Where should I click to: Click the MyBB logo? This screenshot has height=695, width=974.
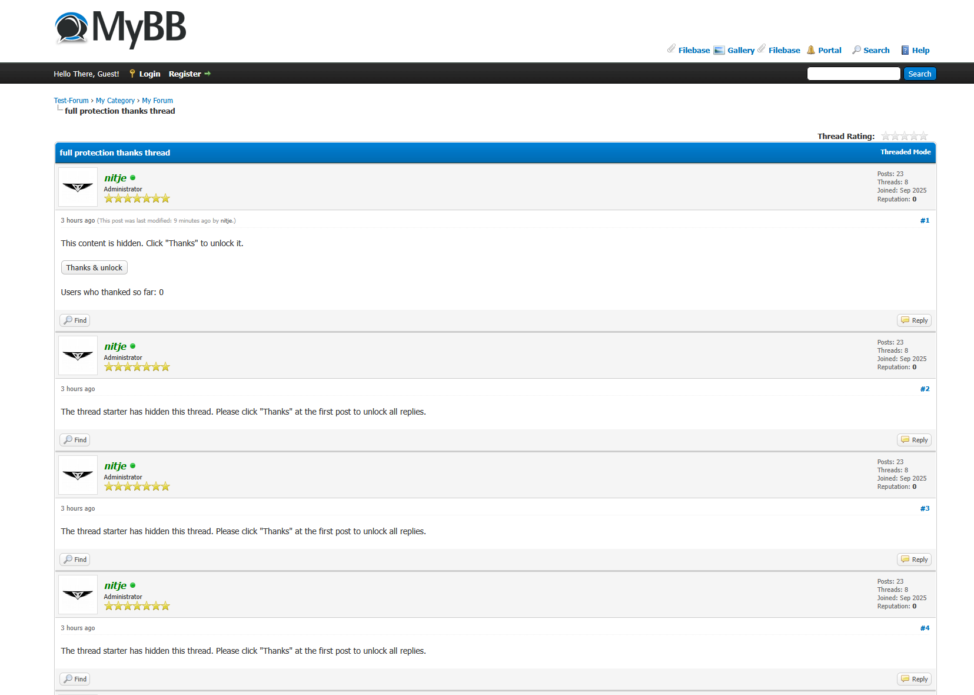(x=121, y=28)
